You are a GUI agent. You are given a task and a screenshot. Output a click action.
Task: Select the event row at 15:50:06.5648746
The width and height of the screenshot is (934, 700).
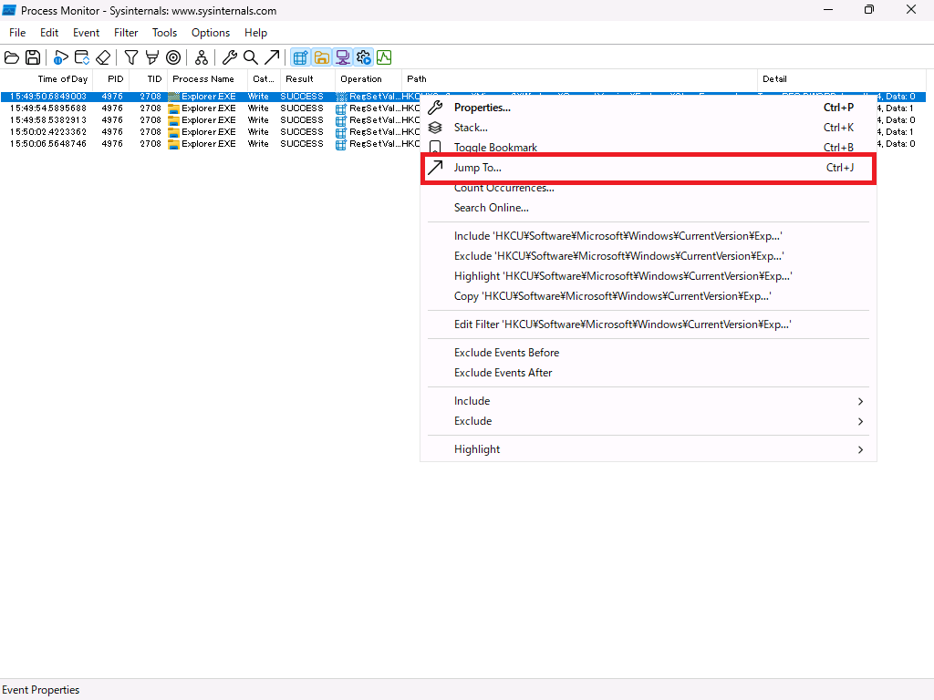(x=212, y=144)
